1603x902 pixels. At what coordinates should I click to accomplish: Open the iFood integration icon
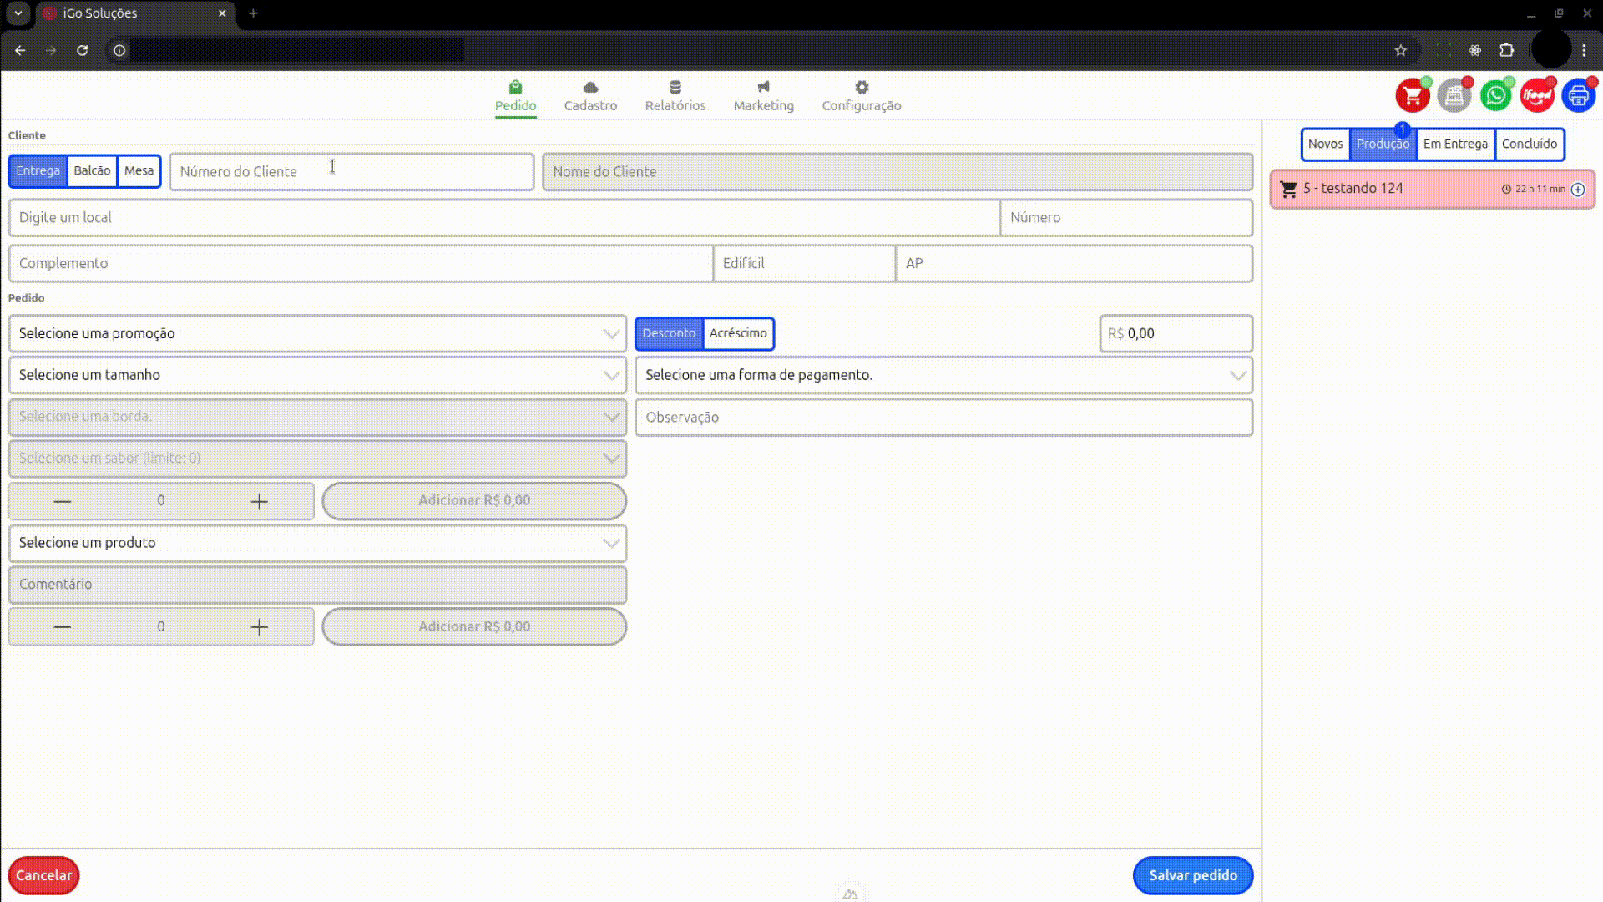(1536, 96)
